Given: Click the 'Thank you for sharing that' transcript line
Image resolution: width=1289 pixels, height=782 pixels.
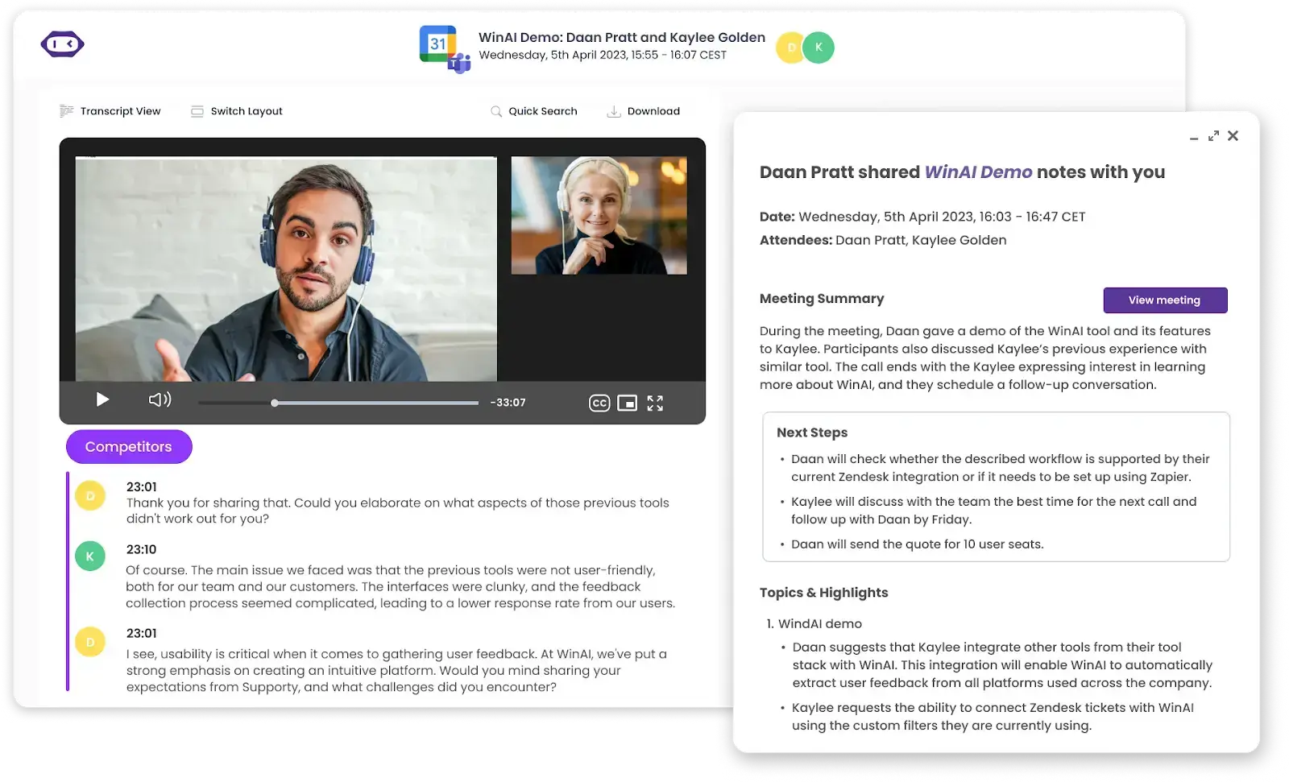Looking at the screenshot, I should (397, 511).
